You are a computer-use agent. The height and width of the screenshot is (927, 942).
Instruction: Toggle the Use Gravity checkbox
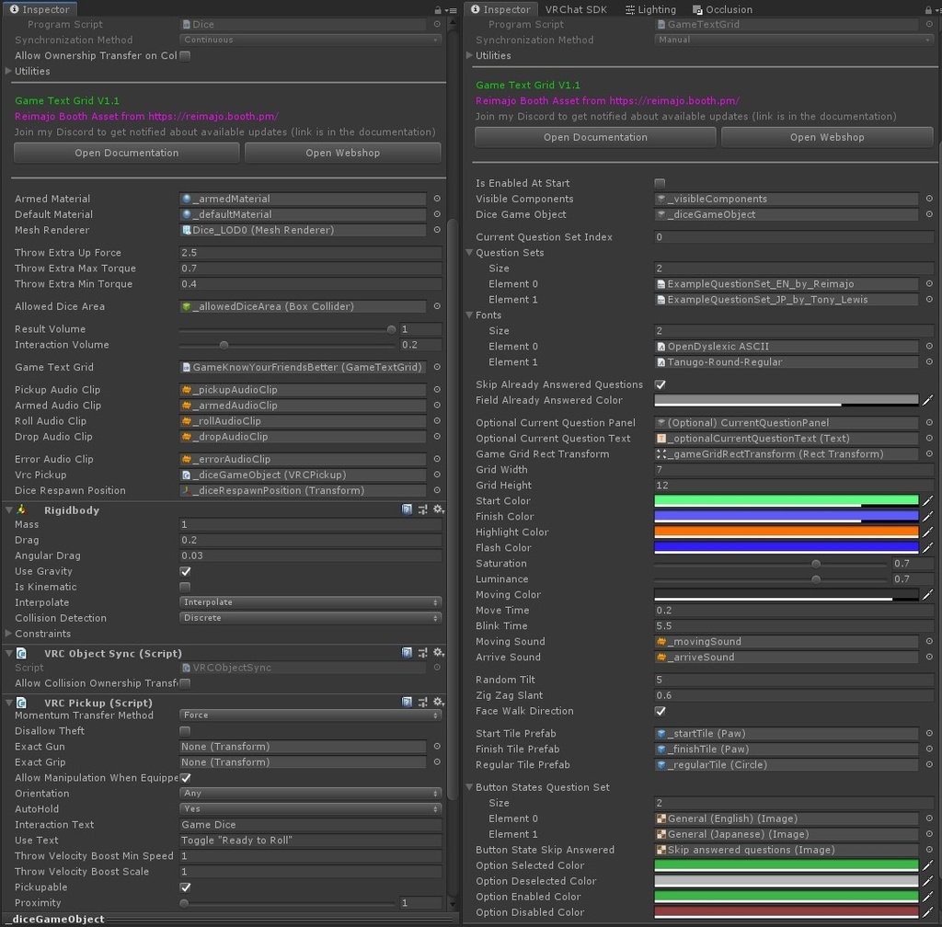tap(185, 571)
